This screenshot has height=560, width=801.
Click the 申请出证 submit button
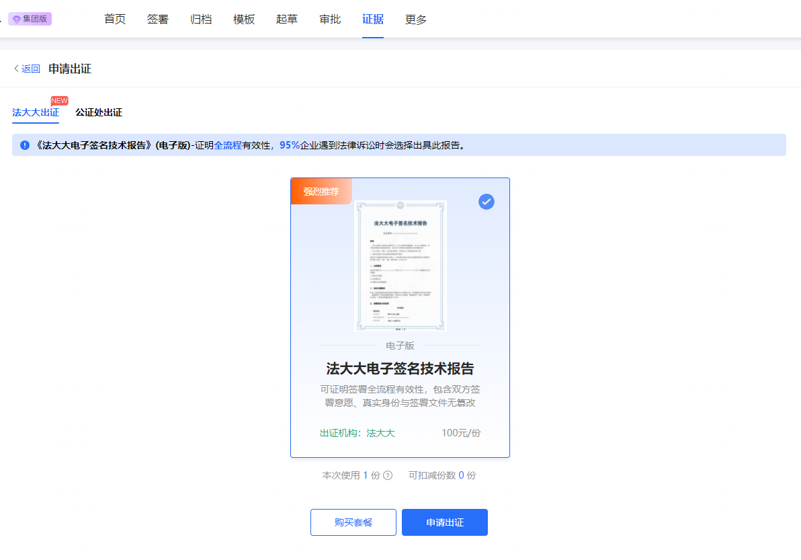(445, 522)
